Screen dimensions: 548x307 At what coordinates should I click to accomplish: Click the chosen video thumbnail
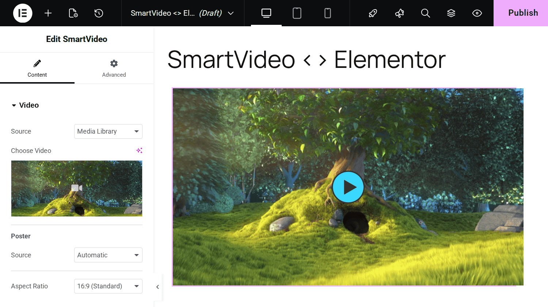click(77, 188)
